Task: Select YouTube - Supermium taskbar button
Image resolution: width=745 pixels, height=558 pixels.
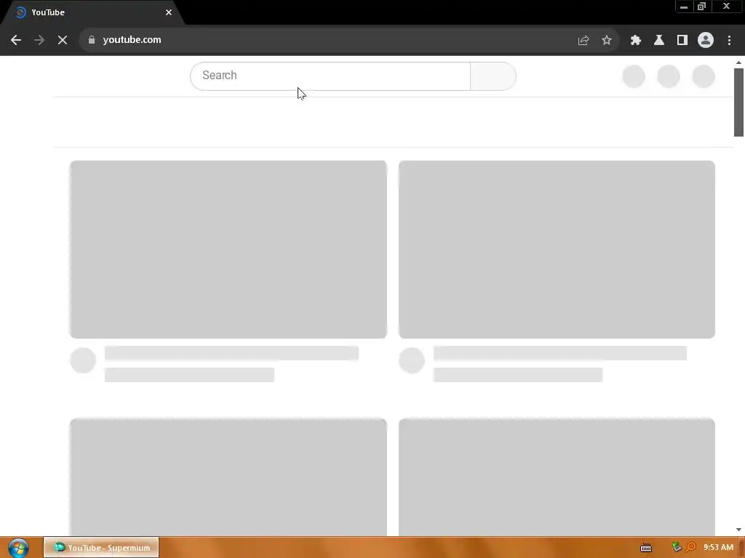Action: tap(101, 548)
